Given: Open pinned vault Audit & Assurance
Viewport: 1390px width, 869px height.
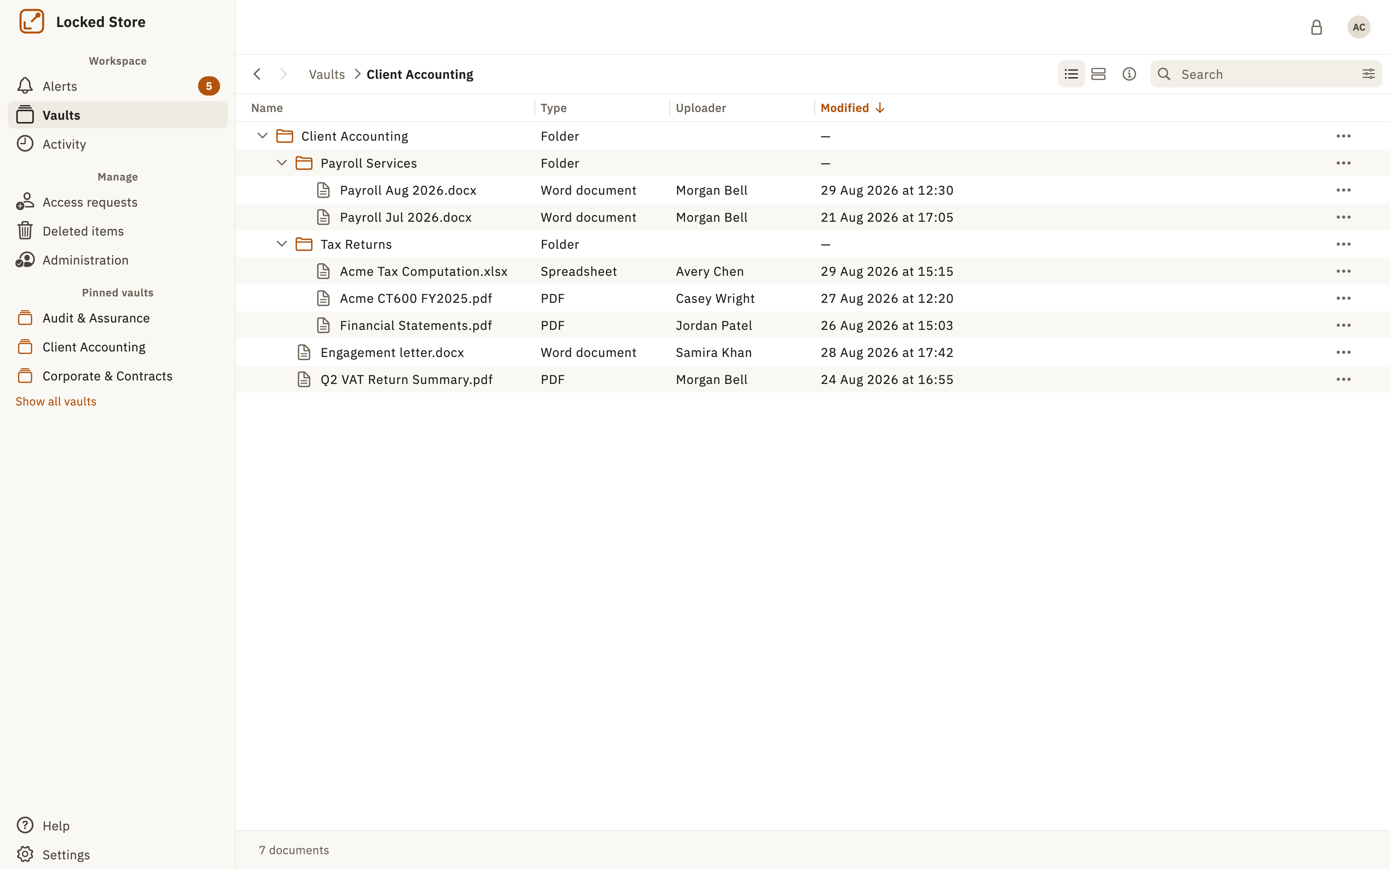Looking at the screenshot, I should [x=118, y=318].
